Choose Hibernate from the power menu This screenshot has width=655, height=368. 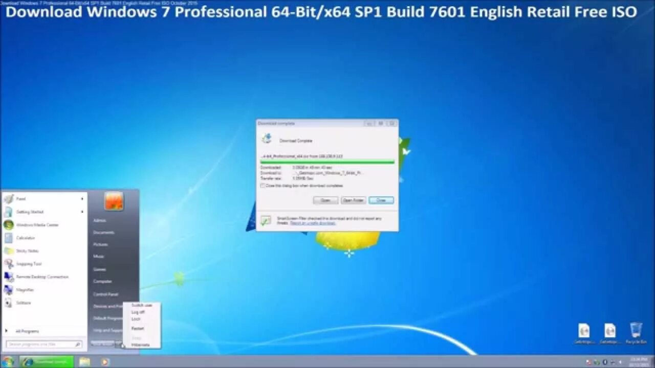(x=141, y=345)
